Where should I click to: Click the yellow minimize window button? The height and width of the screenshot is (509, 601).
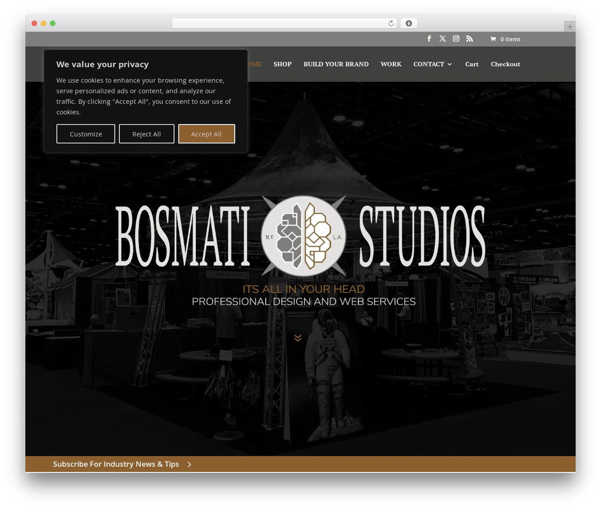[44, 23]
